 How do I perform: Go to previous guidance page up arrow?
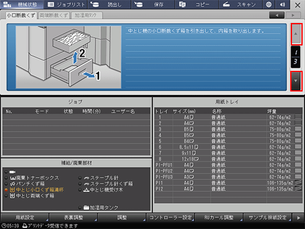coord(296,34)
